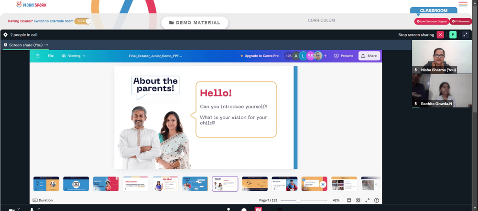Click the Final_Creator_Junior_Demo_PPT title
The width and height of the screenshot is (478, 211).
coord(155,56)
